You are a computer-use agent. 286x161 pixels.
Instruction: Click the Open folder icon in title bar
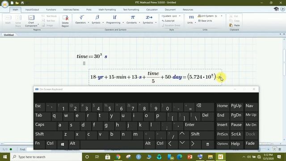coord(17,3)
